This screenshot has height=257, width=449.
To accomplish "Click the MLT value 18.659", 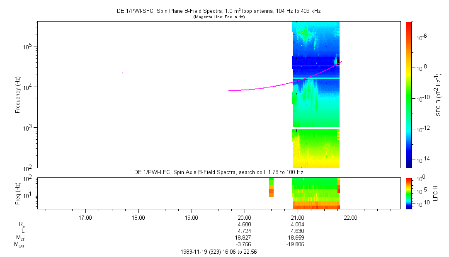I will (298, 238).
